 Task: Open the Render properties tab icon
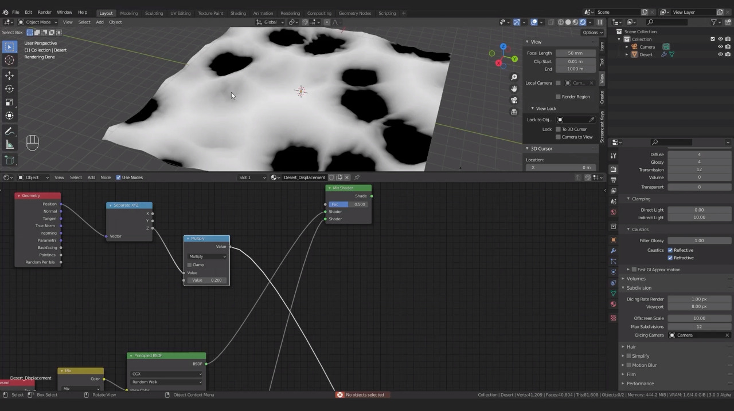pos(613,169)
